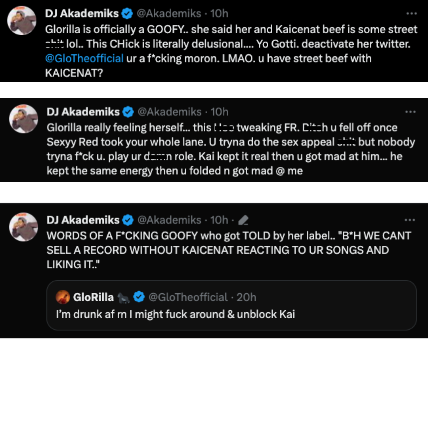Click GloRilla's verified badge in the quoted tweet
The width and height of the screenshot is (428, 428).
pos(139,297)
